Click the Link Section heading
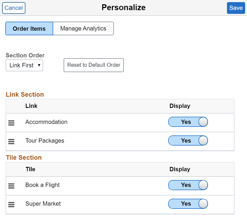The height and width of the screenshot is (219, 247). [25, 94]
